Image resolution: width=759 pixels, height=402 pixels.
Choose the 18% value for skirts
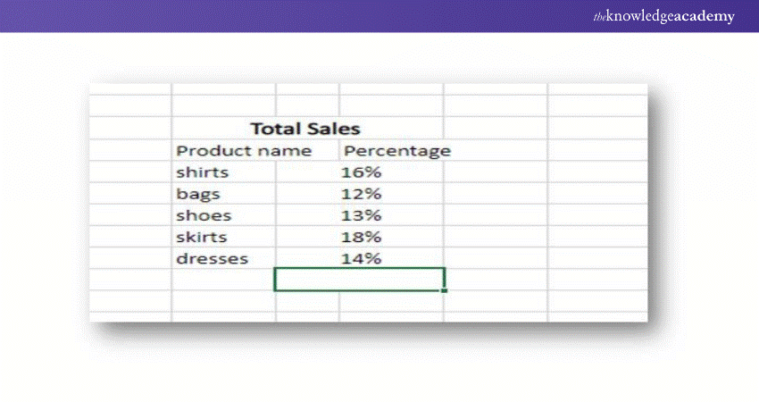pyautogui.click(x=362, y=237)
